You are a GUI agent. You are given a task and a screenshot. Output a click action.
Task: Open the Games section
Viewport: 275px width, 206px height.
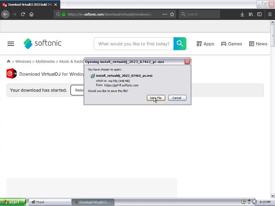[231, 44]
